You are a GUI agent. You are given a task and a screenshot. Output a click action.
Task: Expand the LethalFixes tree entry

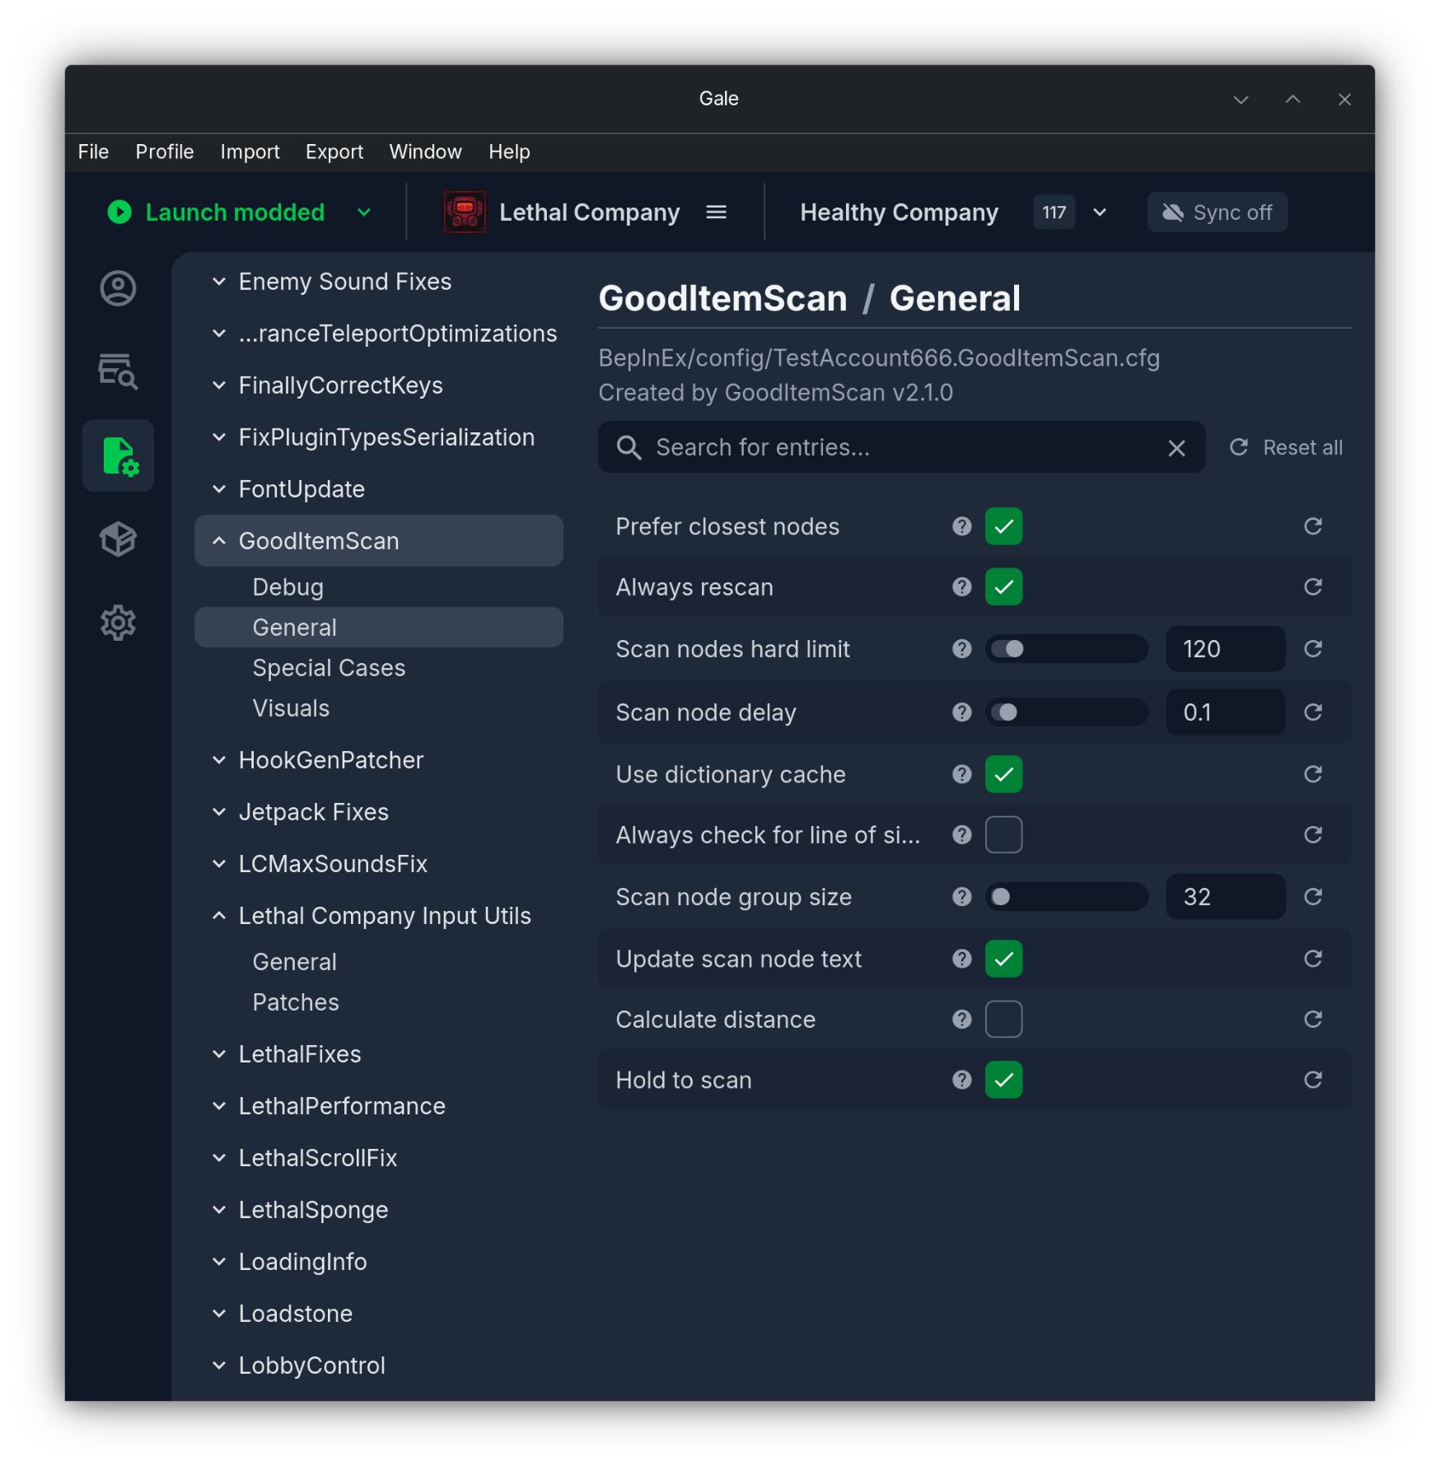click(218, 1054)
